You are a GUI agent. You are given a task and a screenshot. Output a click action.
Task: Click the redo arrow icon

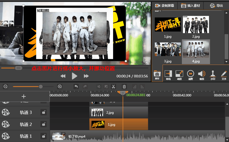pyautogui.click(x=85, y=87)
